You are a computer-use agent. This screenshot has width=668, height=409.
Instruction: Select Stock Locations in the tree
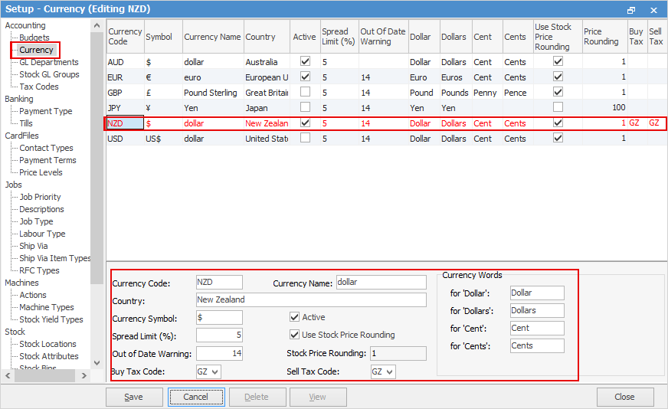[x=47, y=344]
